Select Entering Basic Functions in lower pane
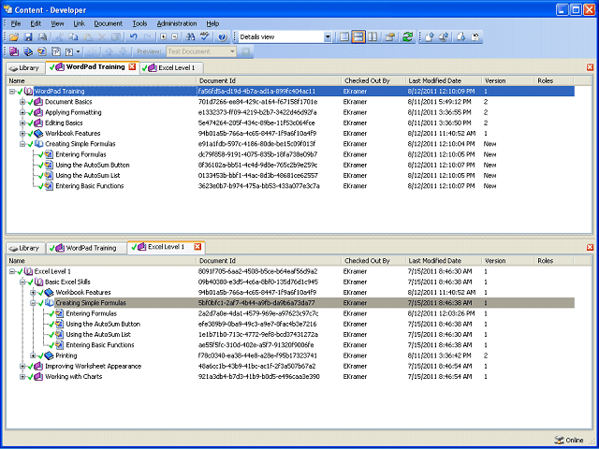Viewport: 599px width, 449px height. (100, 345)
